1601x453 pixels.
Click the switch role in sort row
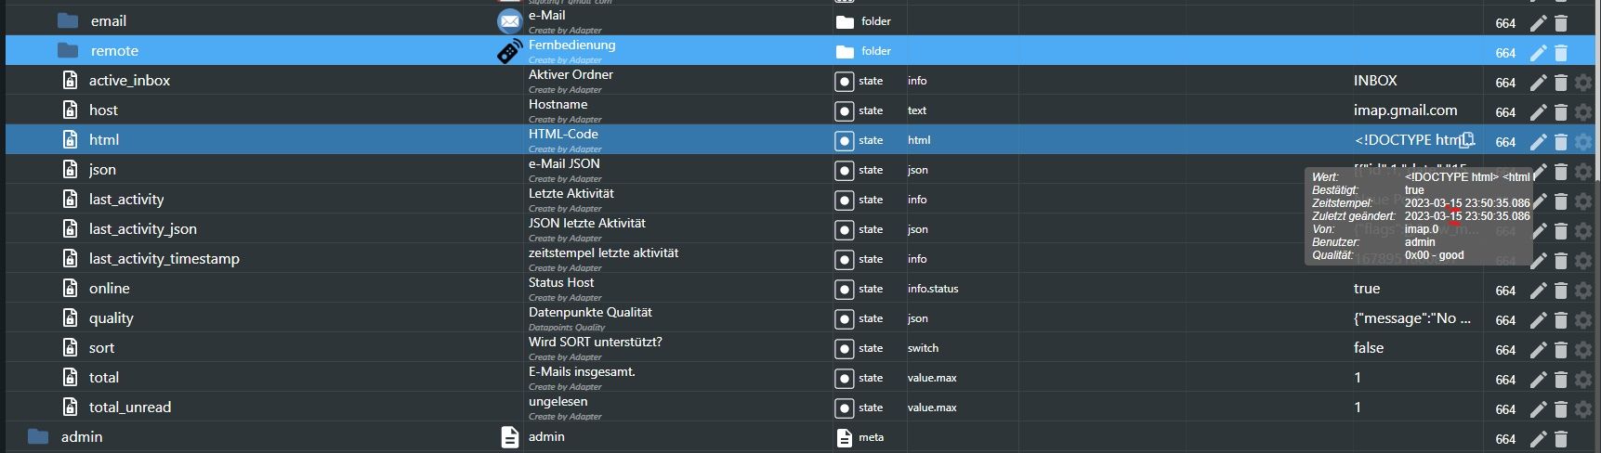pos(923,348)
